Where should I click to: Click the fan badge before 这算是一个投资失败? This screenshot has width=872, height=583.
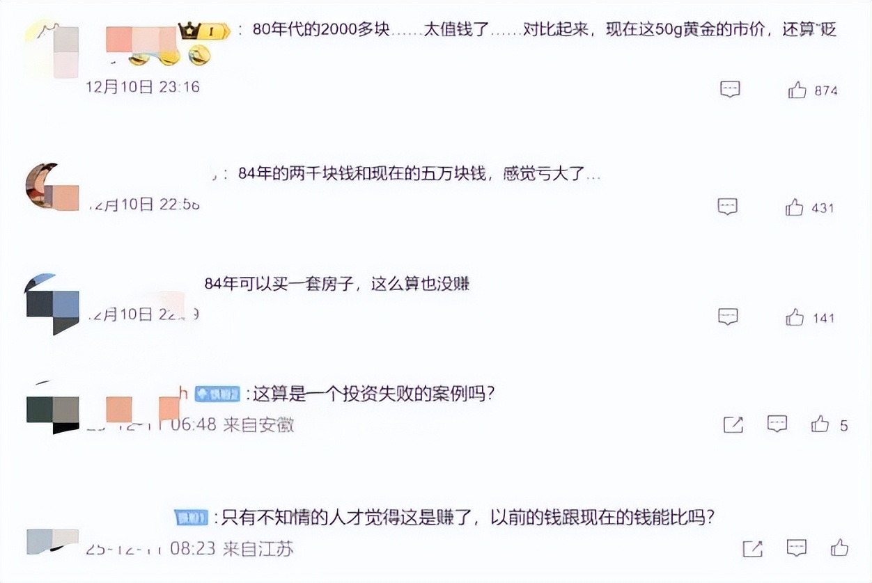[217, 394]
